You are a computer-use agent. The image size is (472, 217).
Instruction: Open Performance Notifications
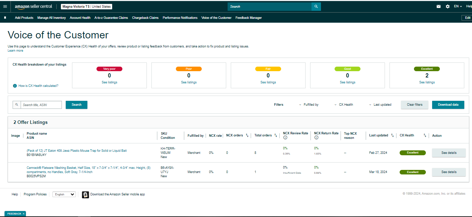[x=180, y=18]
